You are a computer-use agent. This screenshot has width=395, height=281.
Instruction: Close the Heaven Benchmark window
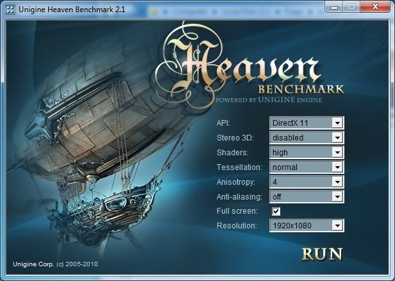tap(375, 7)
